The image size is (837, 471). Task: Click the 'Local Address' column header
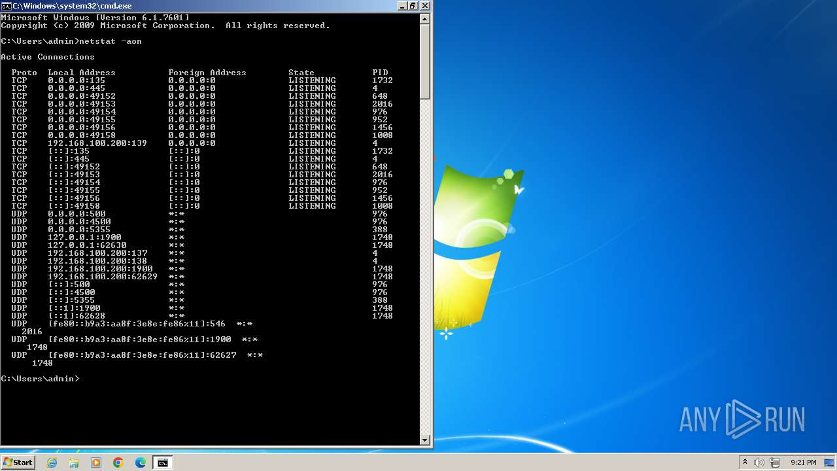(x=82, y=73)
